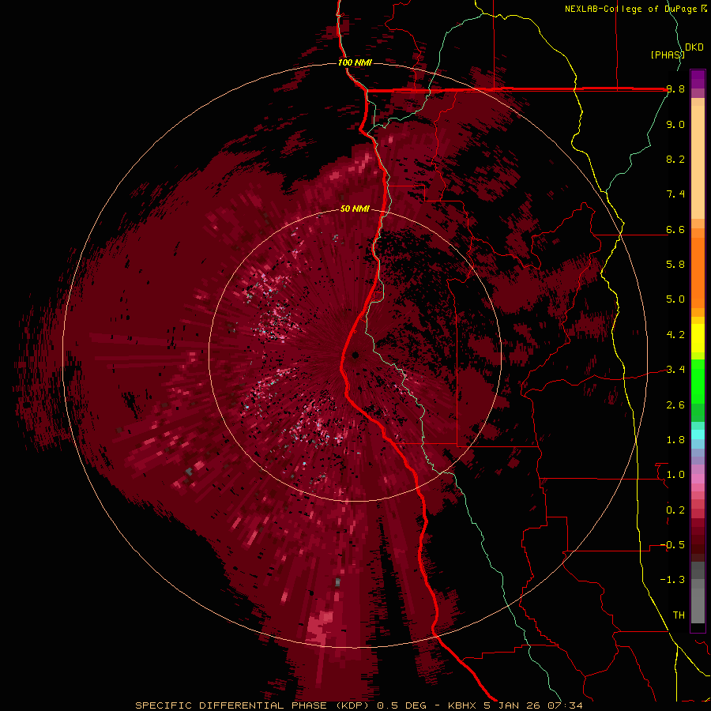Click the 9.8 value on the color scale

tap(675, 89)
